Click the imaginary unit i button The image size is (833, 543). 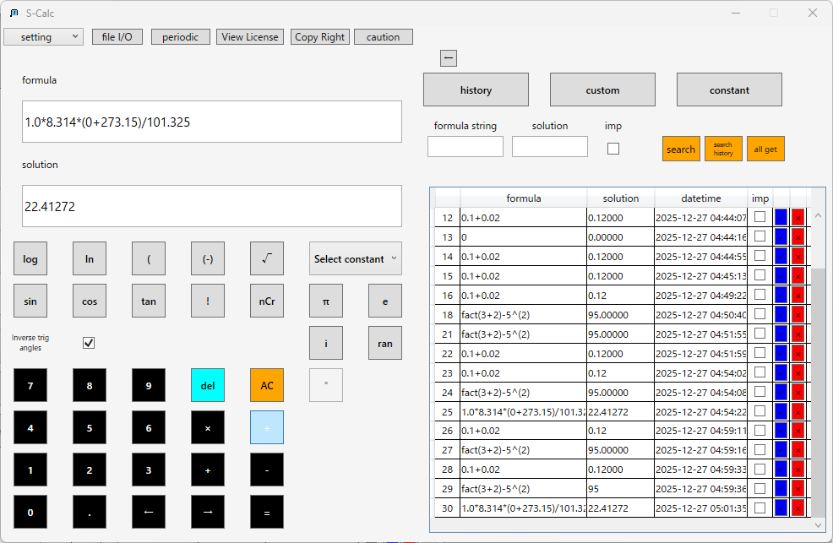click(x=325, y=343)
